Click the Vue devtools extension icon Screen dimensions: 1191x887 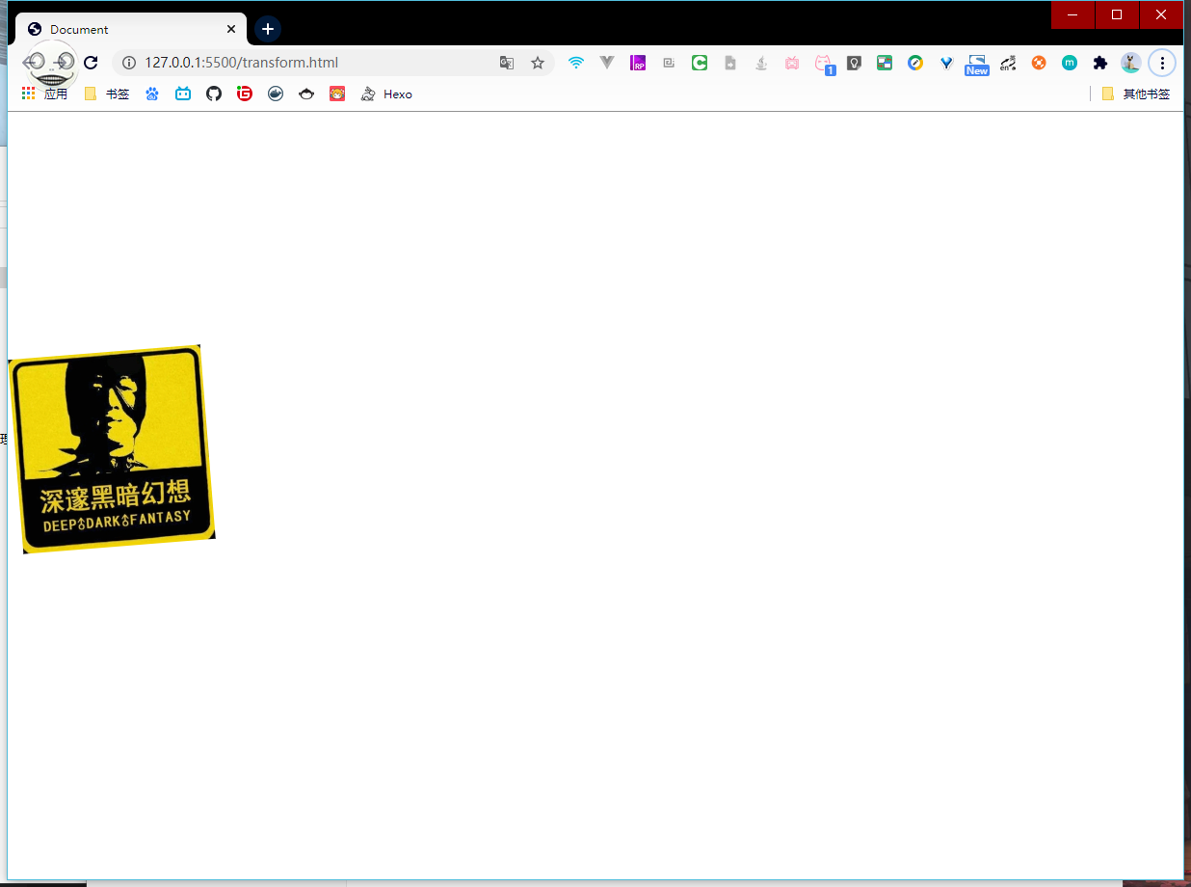coord(607,63)
